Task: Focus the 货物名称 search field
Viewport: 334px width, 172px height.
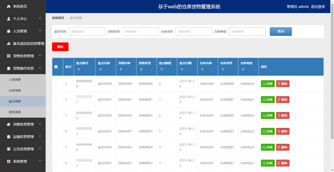Action: tap(140, 32)
